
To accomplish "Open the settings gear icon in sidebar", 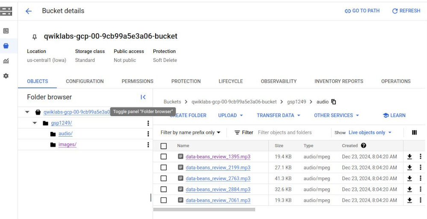I will tap(6, 76).
